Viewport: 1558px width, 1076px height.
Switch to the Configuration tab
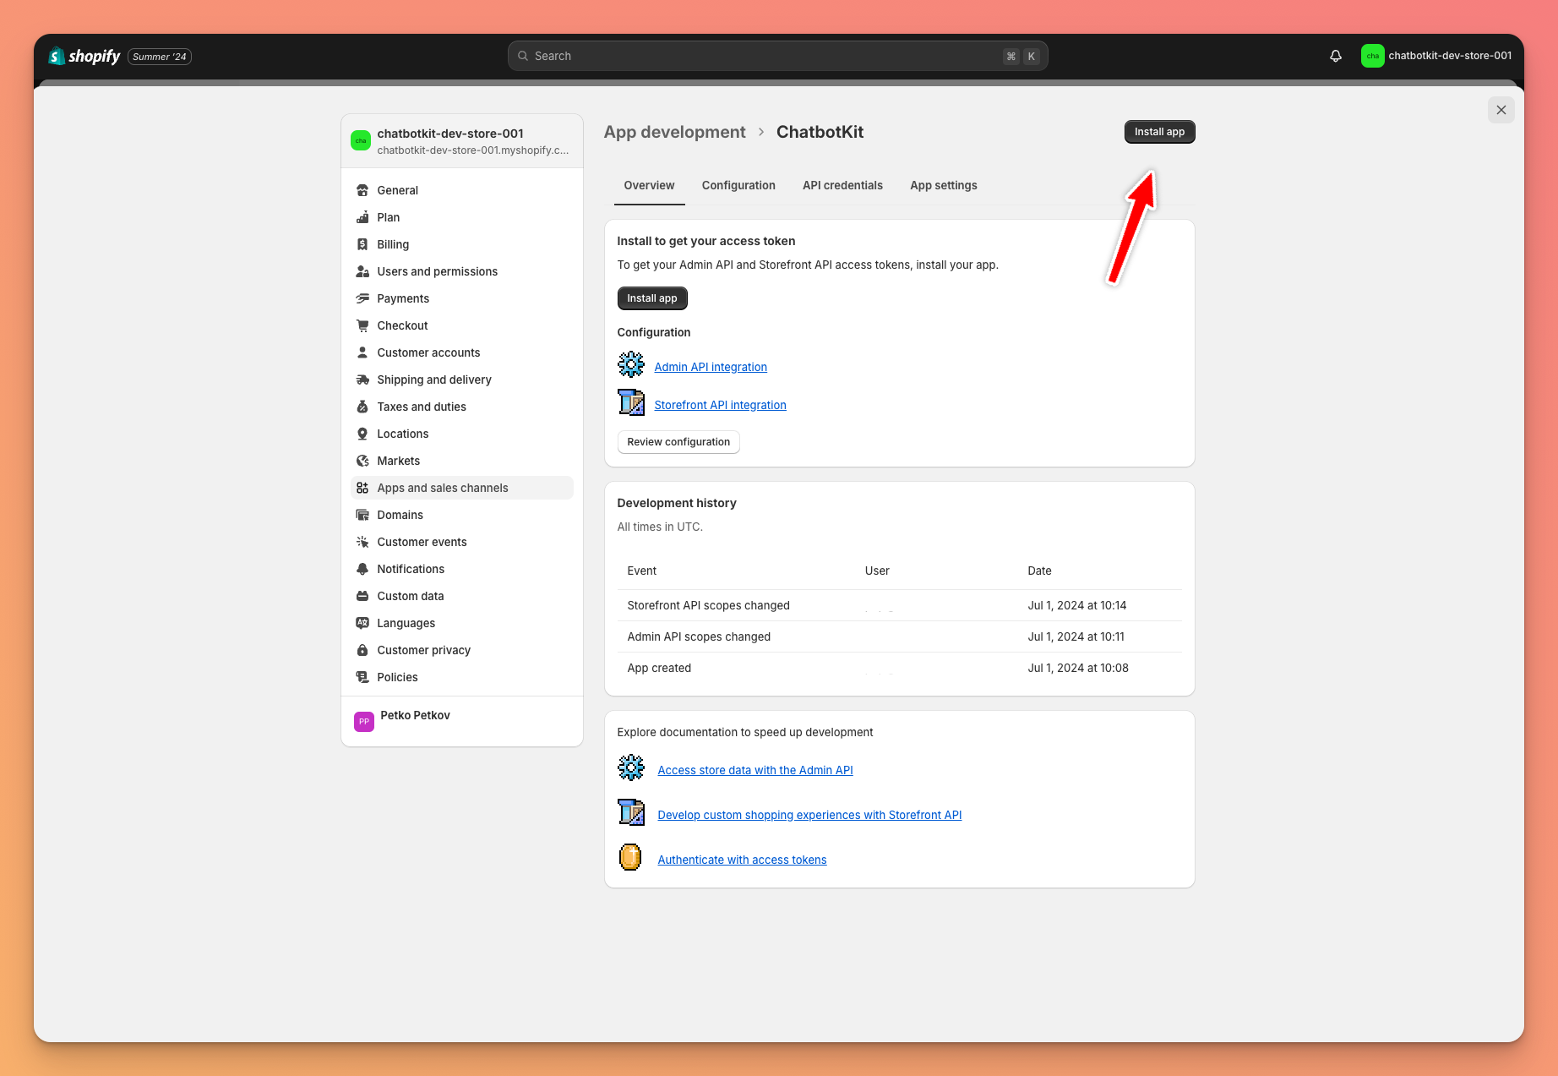pyautogui.click(x=738, y=185)
